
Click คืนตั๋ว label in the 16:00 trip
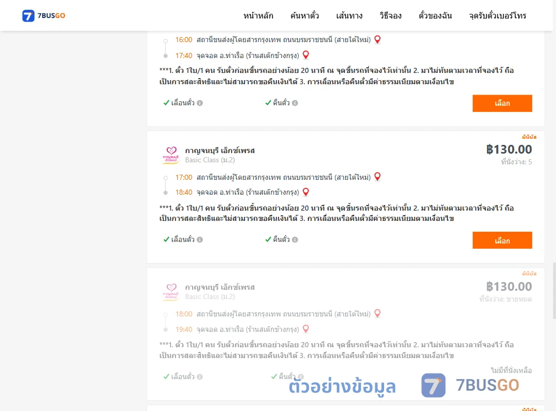pos(281,103)
